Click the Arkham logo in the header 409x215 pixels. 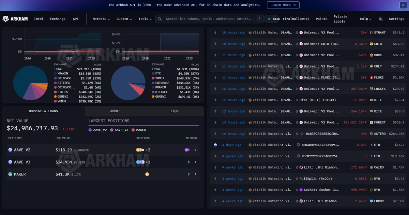15,19
